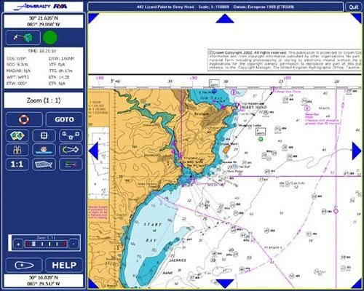Open the HELP button
364x291 pixels.
(x=64, y=265)
